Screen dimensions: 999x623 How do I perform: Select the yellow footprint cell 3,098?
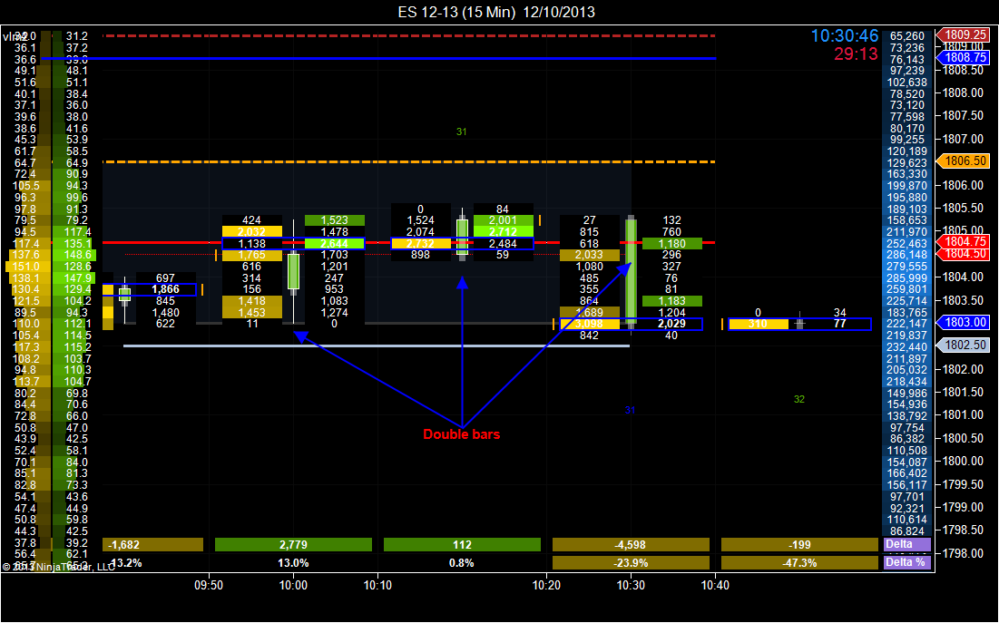tap(590, 324)
